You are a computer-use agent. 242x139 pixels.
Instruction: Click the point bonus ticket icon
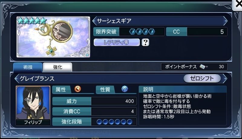pyautogui.click(x=202, y=67)
